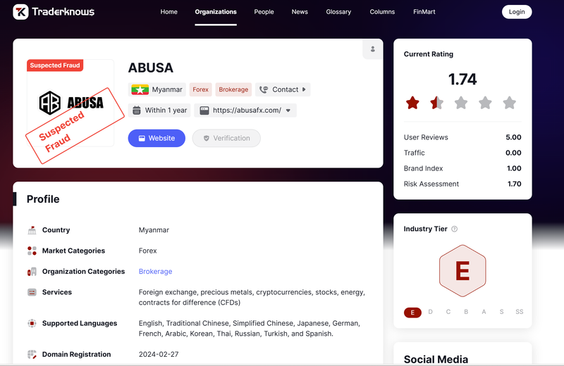Viewport: 564px width, 366px height.
Task: Click the domain registration date 2024-02-27
Action: click(x=159, y=354)
